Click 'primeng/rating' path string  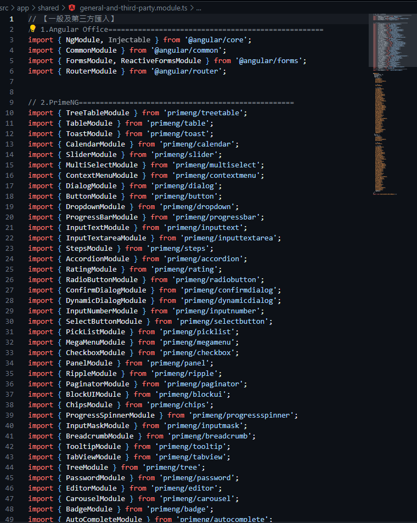[184, 269]
